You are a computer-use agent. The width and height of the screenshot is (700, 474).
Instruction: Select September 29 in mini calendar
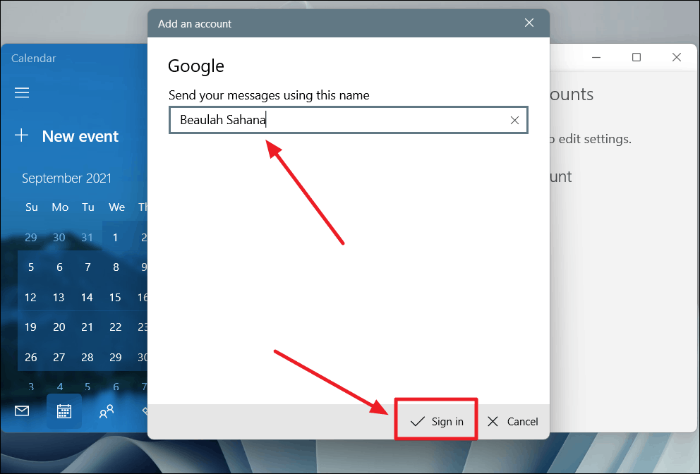pos(116,357)
